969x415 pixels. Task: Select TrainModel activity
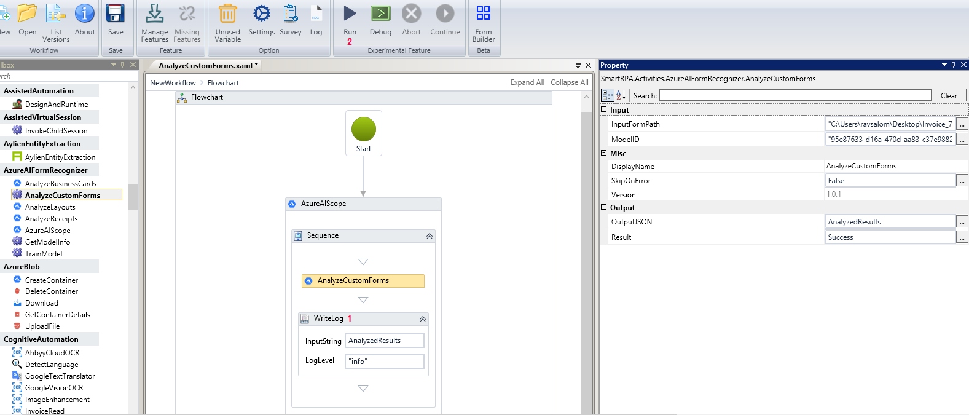point(44,254)
